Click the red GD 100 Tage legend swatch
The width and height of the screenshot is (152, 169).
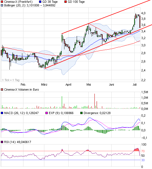coord(66,2)
